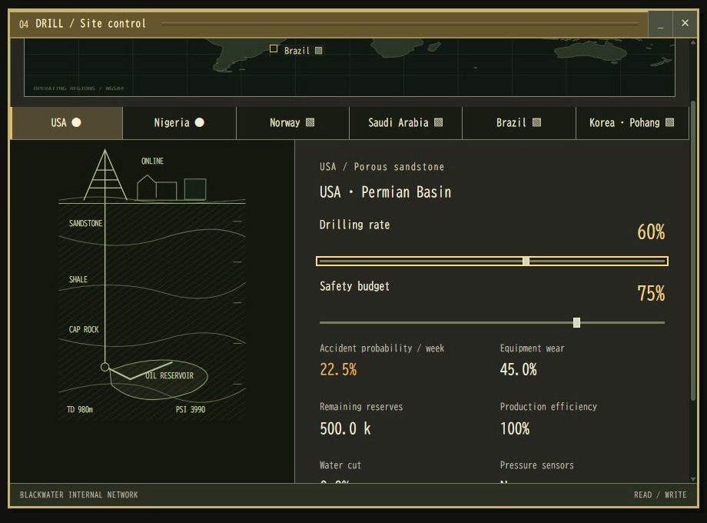Screen dimensions: 707x523
Task: Click the SHALE layer label
Action: point(78,279)
